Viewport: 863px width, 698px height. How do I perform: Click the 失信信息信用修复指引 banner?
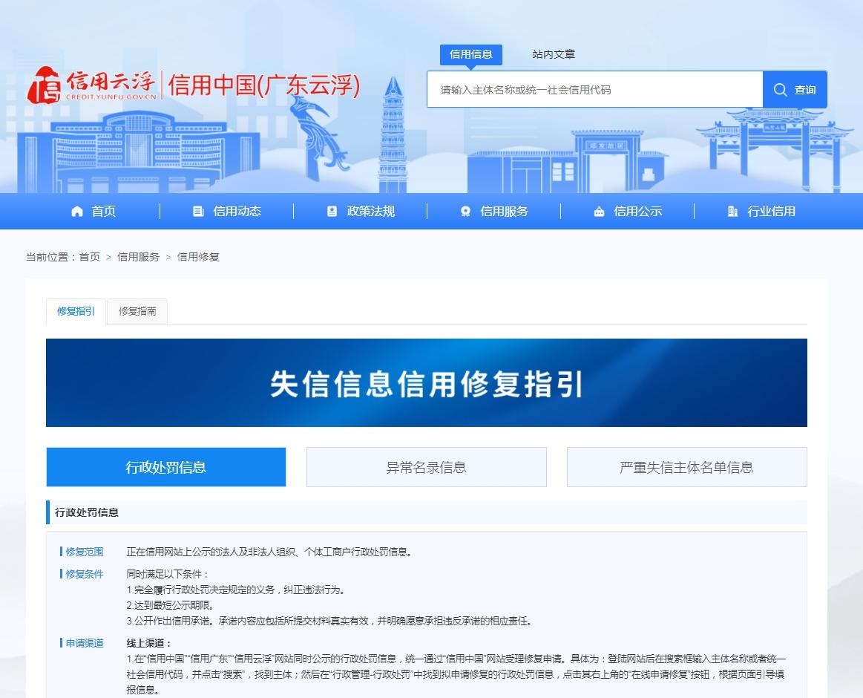(x=427, y=382)
